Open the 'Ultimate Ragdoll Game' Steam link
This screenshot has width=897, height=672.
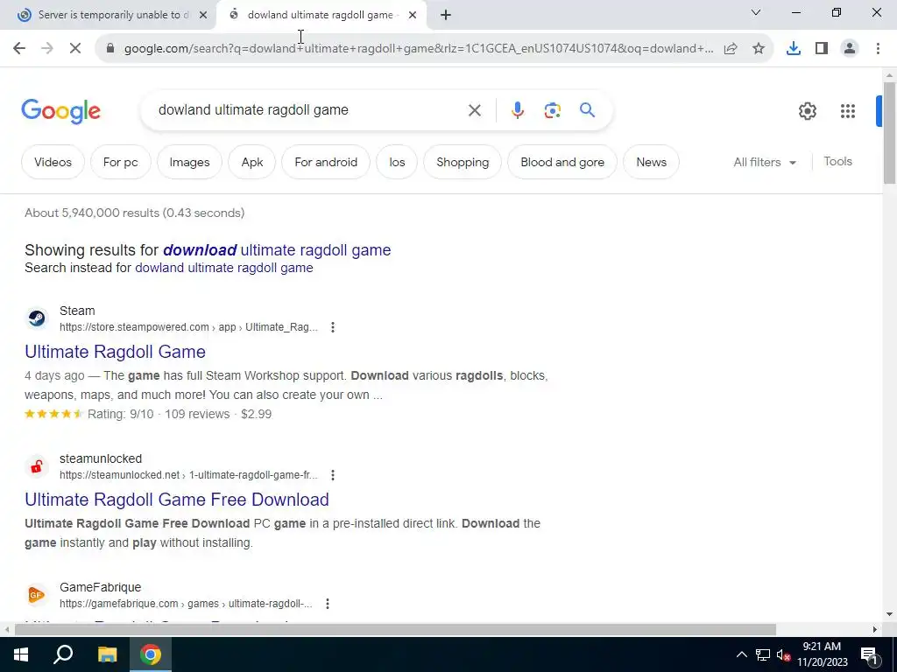[115, 352]
